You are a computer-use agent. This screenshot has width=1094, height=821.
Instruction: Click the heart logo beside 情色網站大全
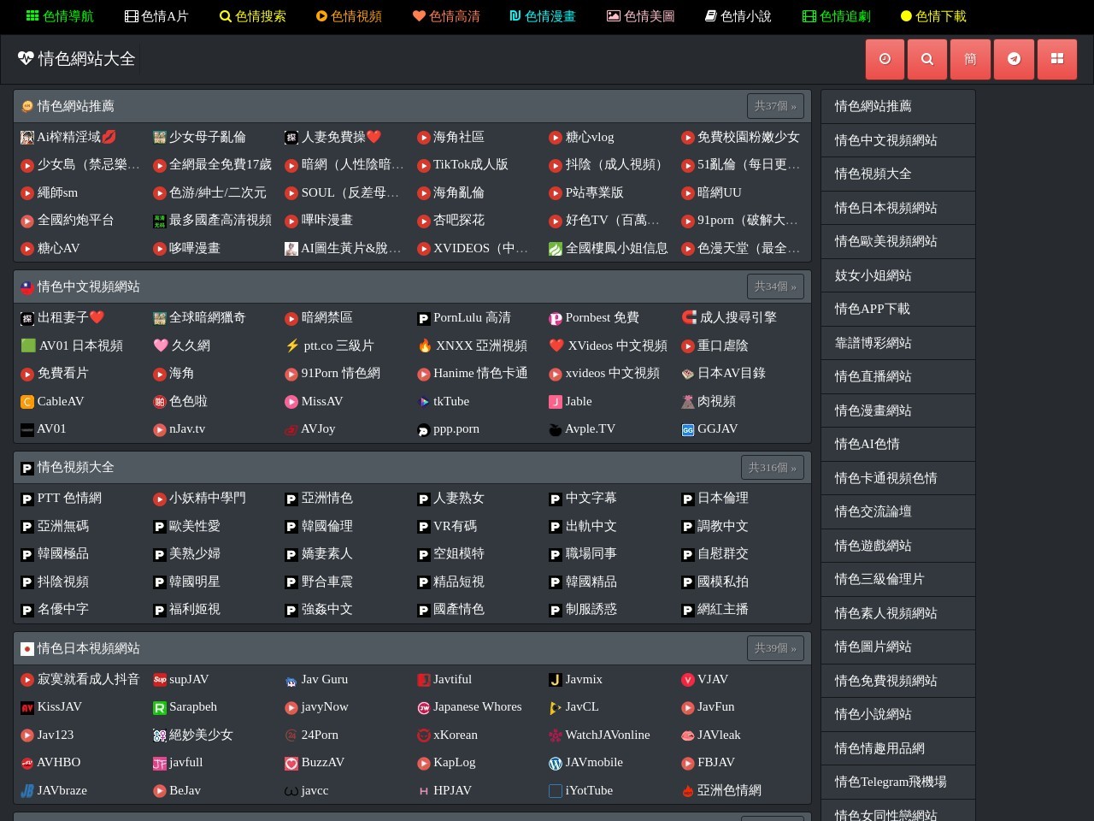pyautogui.click(x=23, y=58)
